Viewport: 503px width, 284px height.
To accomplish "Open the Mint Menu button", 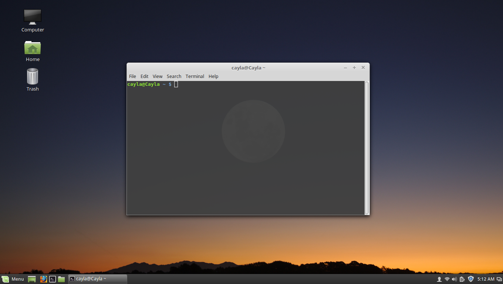I will pos(13,278).
